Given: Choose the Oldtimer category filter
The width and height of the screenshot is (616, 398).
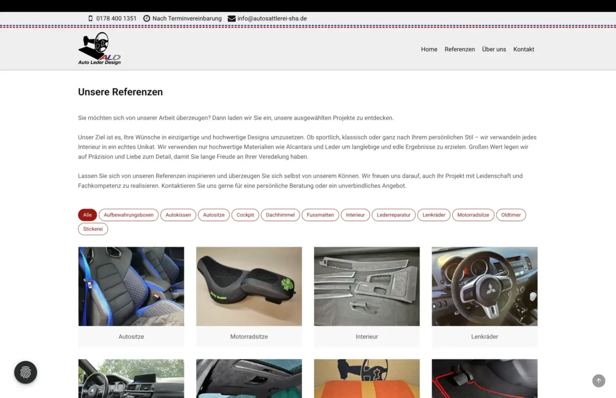Looking at the screenshot, I should pos(511,215).
